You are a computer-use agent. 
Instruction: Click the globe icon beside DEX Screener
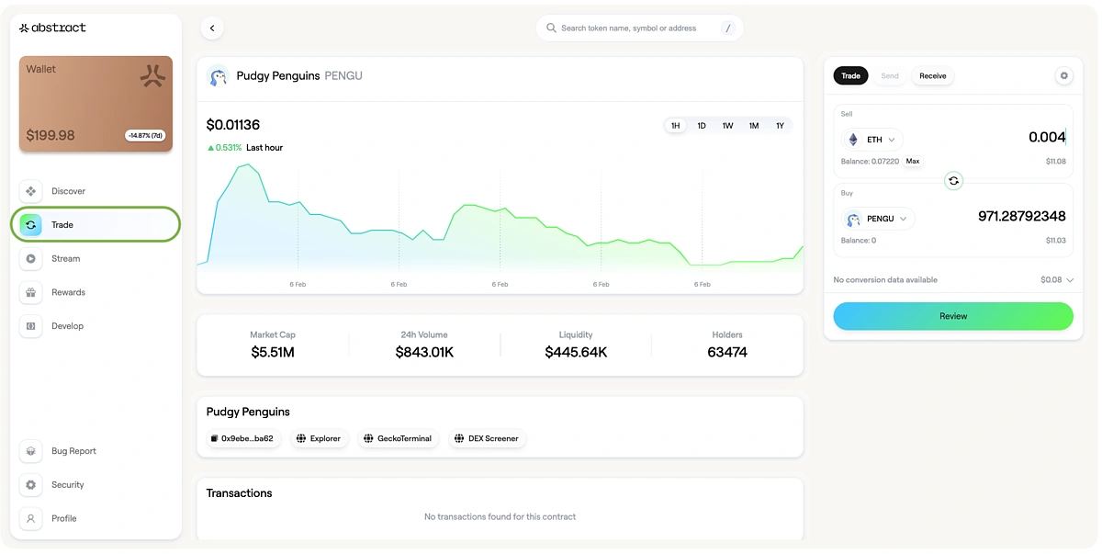(458, 439)
